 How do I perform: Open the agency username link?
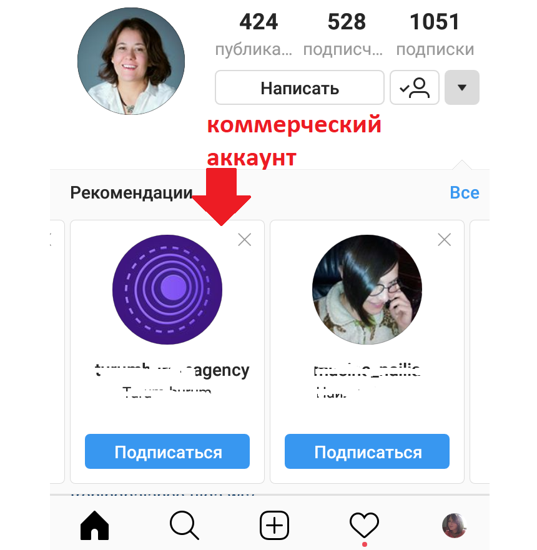click(x=172, y=370)
